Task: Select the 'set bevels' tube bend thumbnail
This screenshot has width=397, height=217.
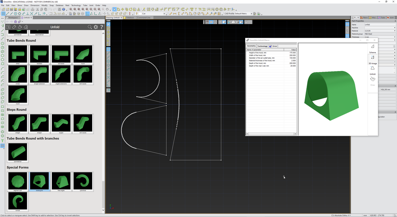Action: point(61,55)
